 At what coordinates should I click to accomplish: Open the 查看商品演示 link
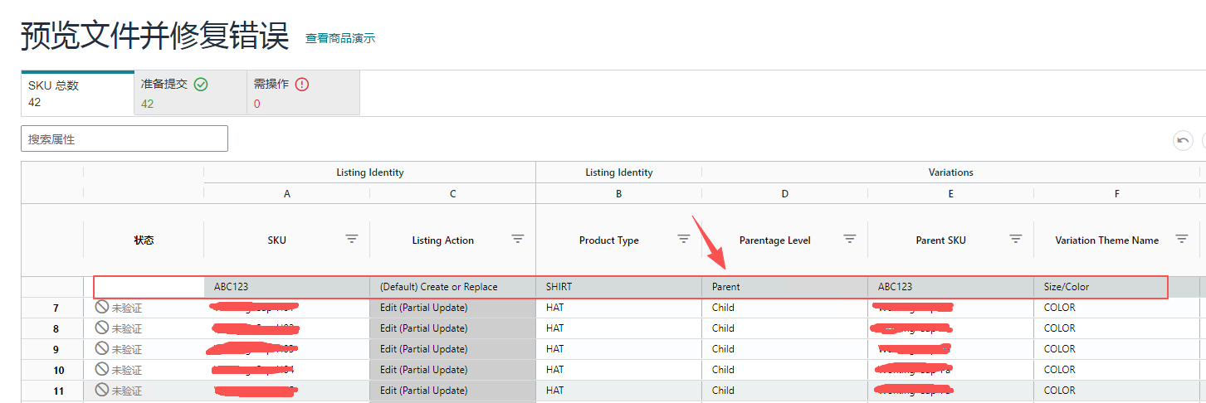[340, 38]
